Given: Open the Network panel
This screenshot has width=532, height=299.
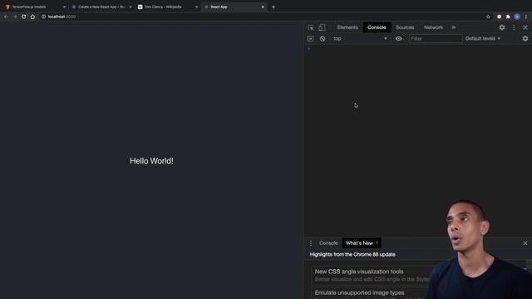Looking at the screenshot, I should 433,27.
